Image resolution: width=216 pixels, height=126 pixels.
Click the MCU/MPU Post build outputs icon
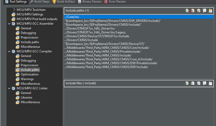coord(14,19)
